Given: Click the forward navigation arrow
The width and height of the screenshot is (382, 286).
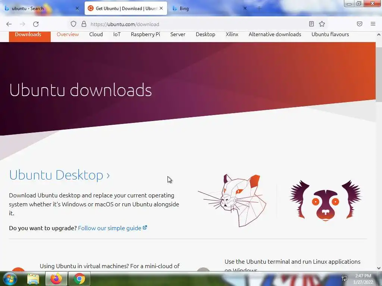Looking at the screenshot, I should tap(22, 24).
